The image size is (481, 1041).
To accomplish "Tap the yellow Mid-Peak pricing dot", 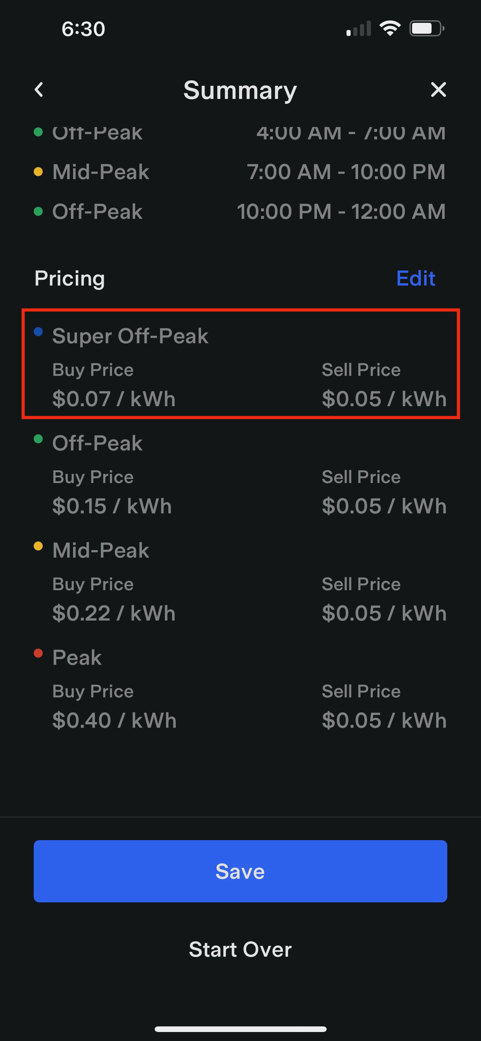I will pos(38,546).
